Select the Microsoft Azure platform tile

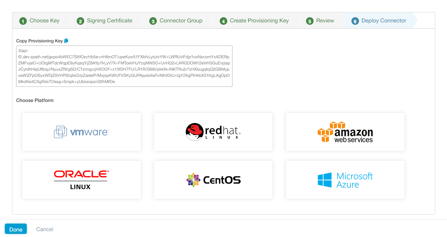[345, 179]
